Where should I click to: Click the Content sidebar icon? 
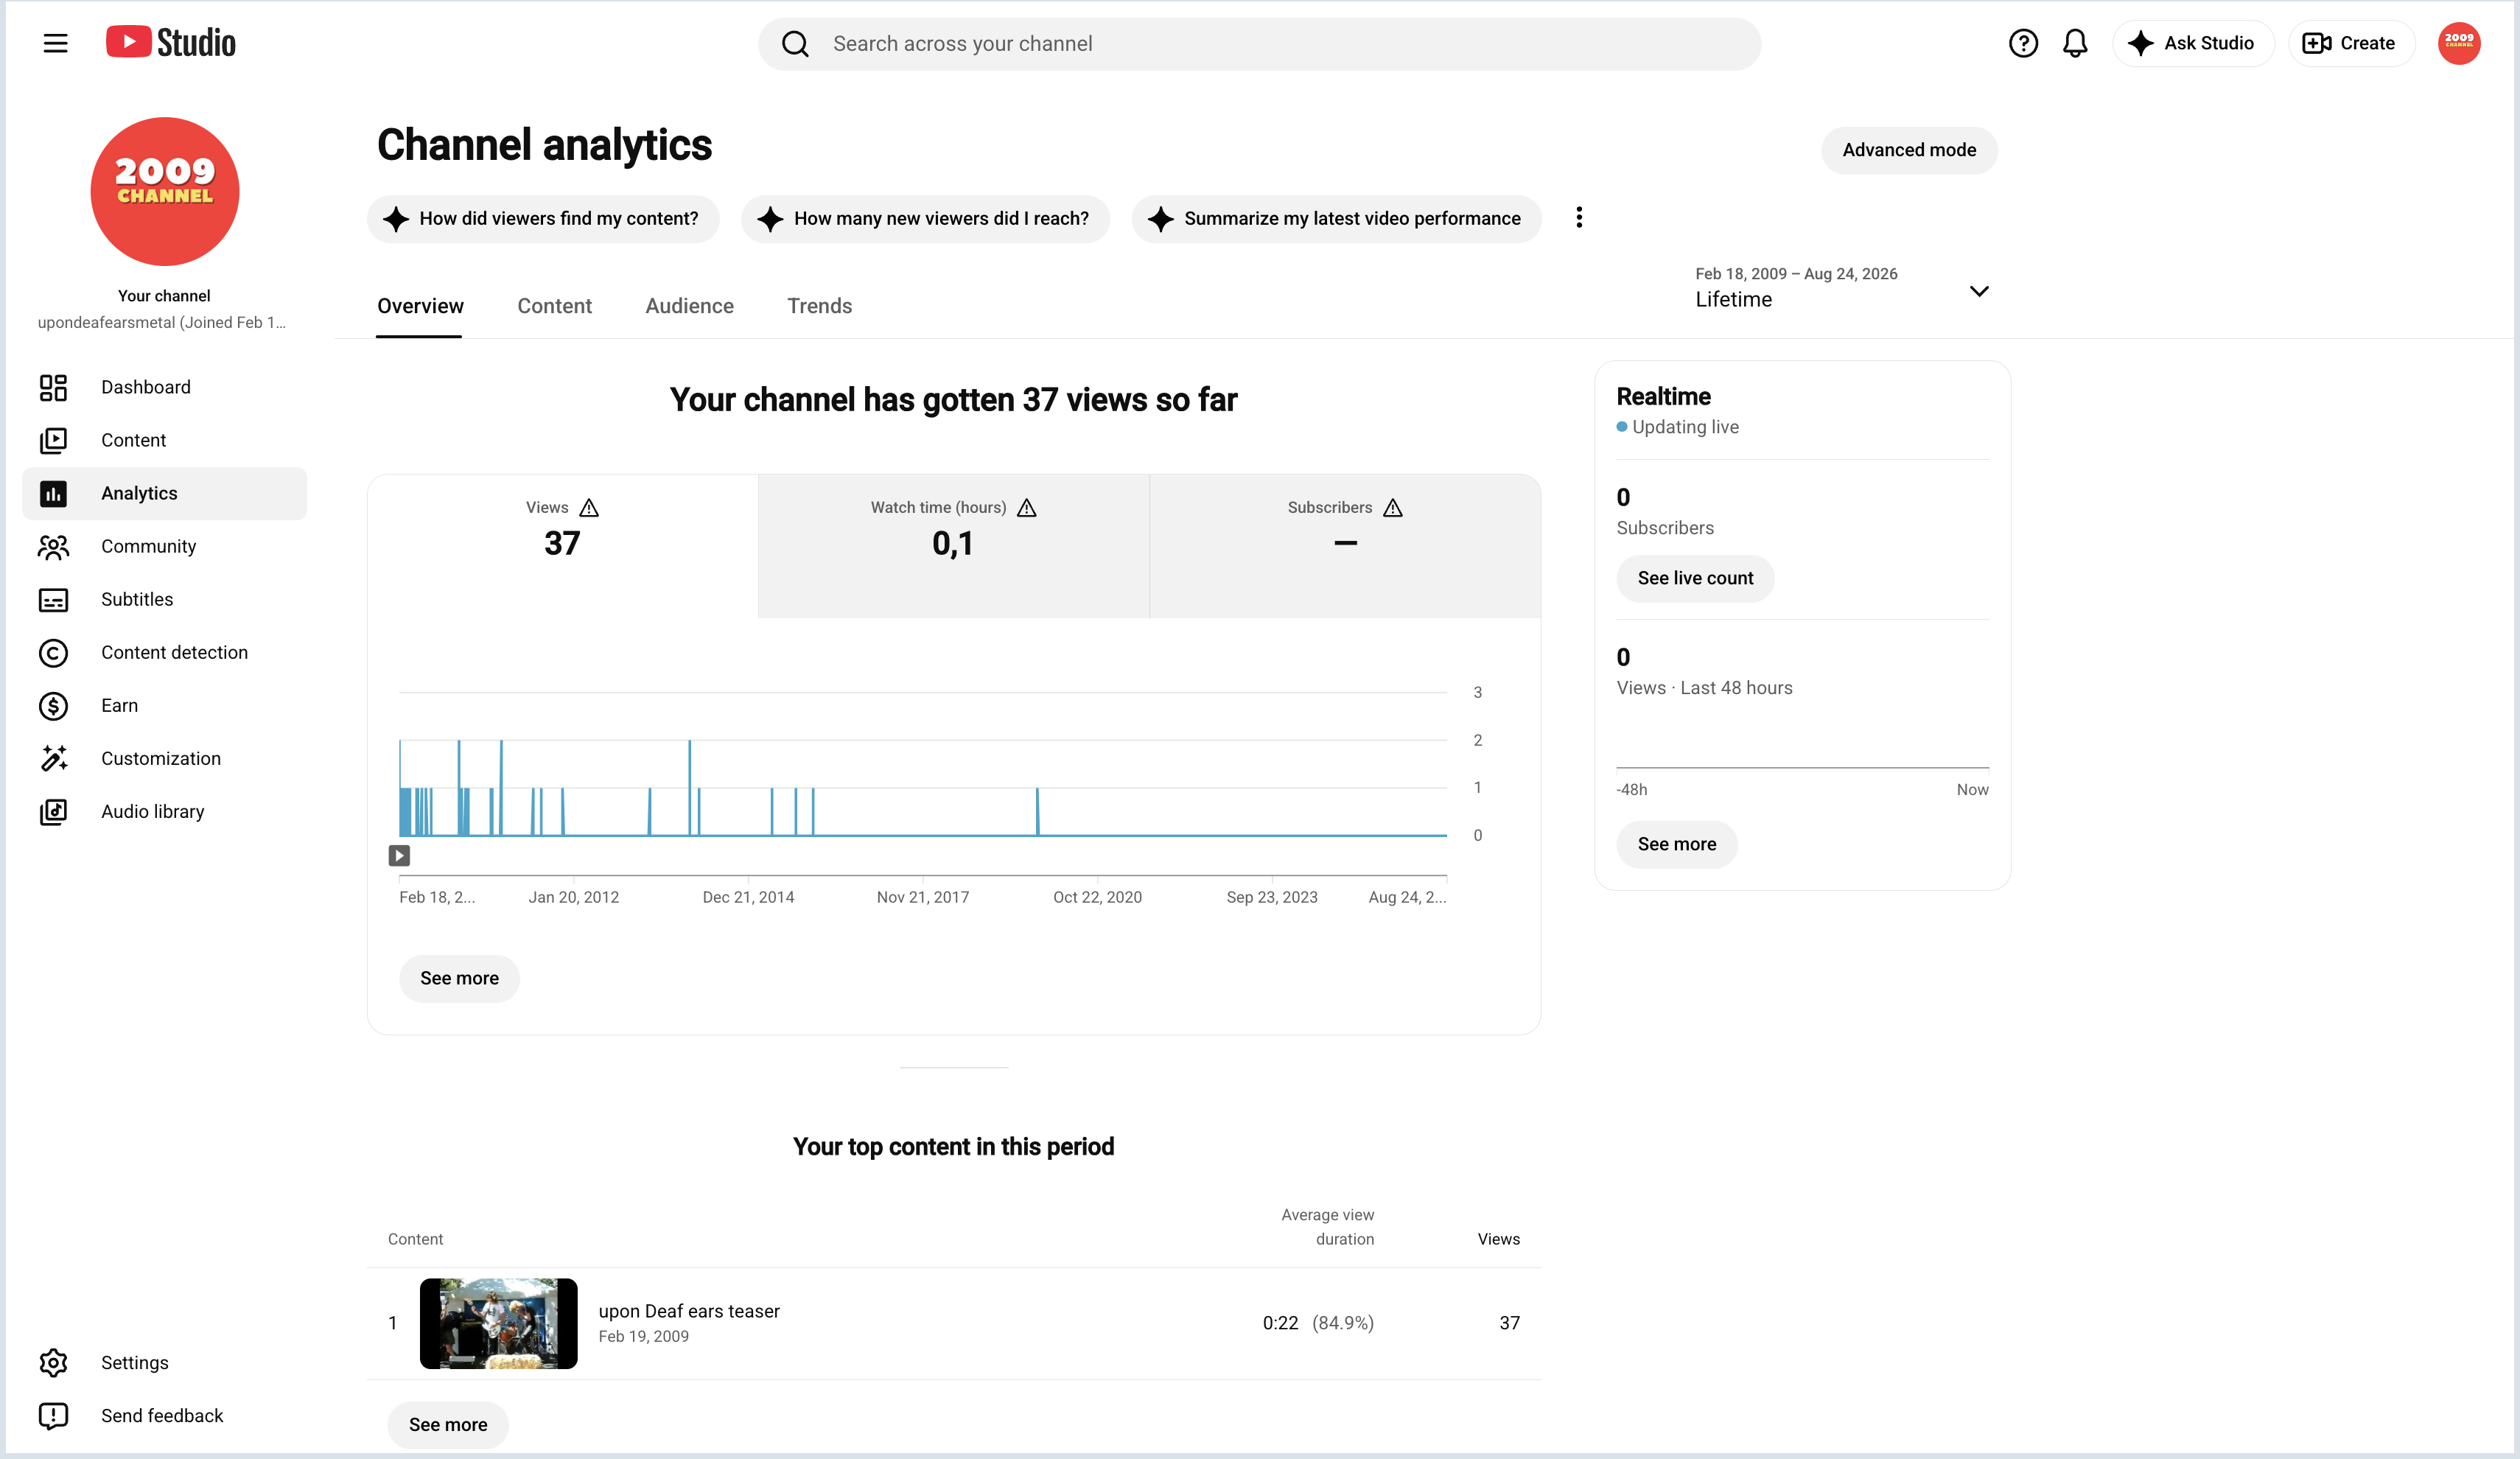coord(53,440)
